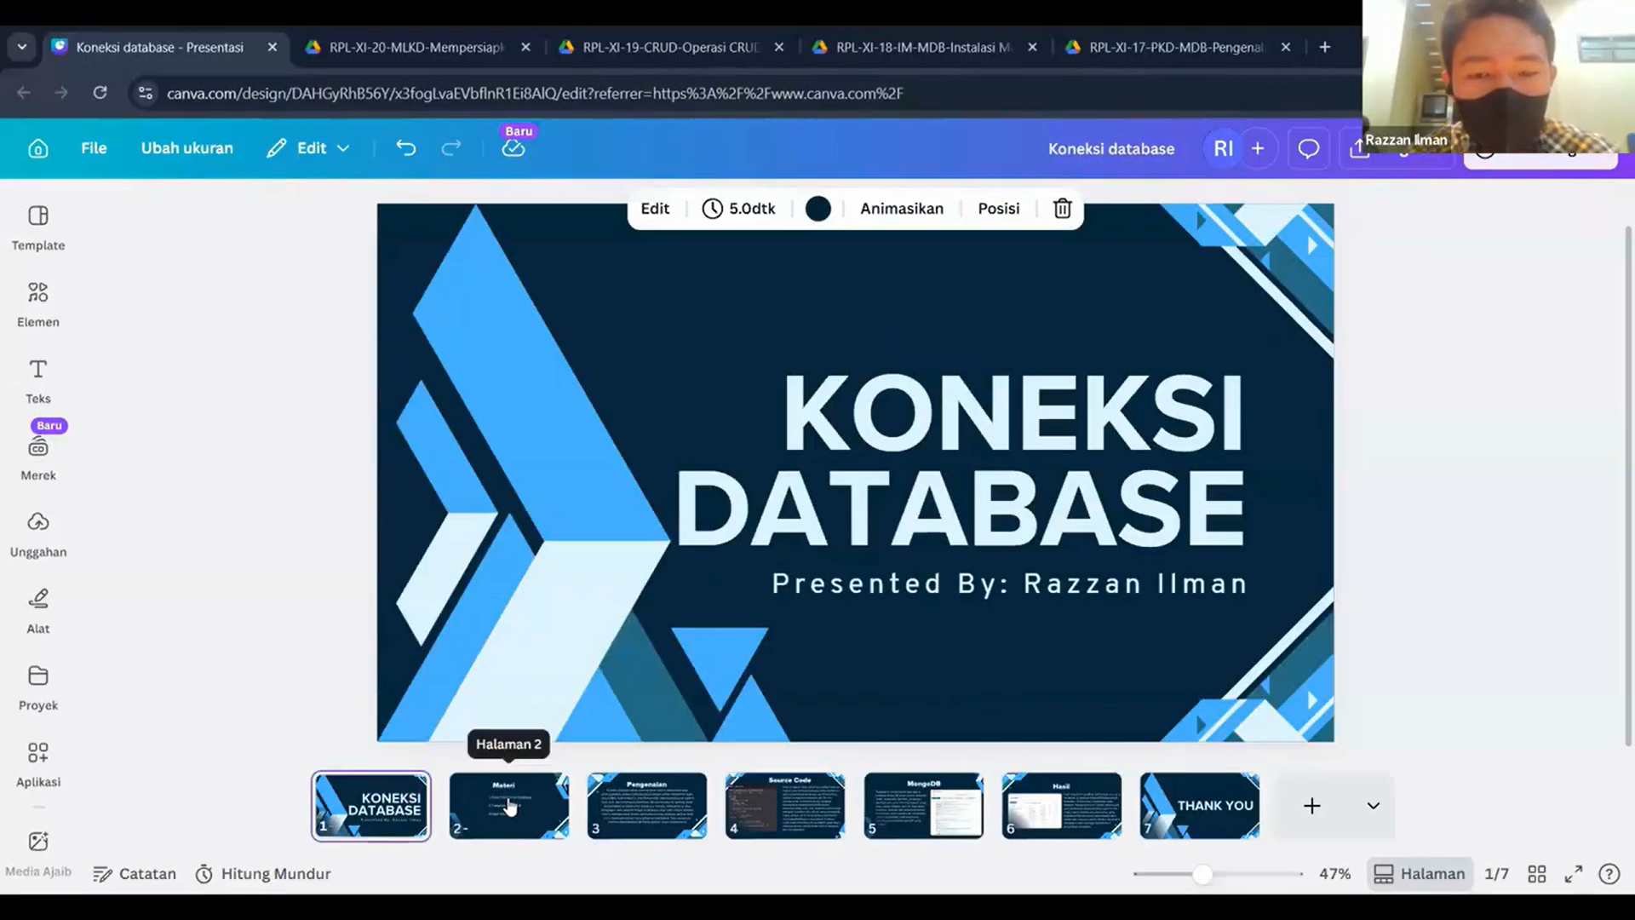Open the File menu

click(94, 148)
